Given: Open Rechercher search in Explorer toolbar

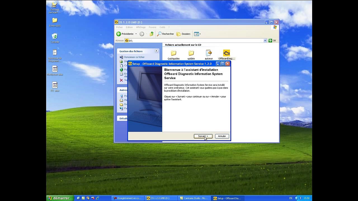Looking at the screenshot, I should (165, 34).
